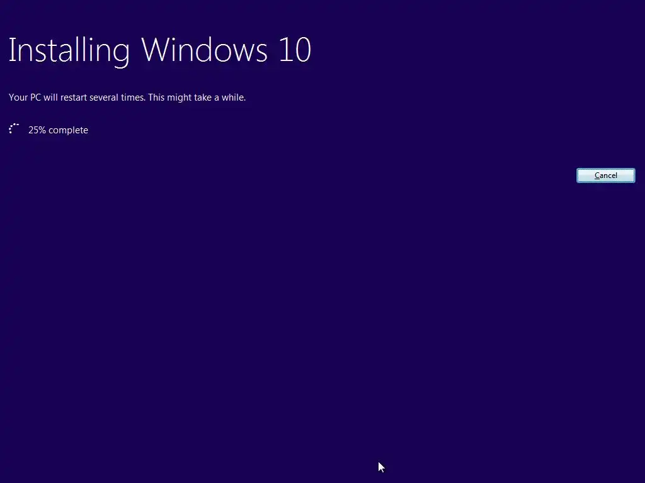The width and height of the screenshot is (645, 483).
Task: Cancel the Windows 10 installation
Action: coord(605,175)
